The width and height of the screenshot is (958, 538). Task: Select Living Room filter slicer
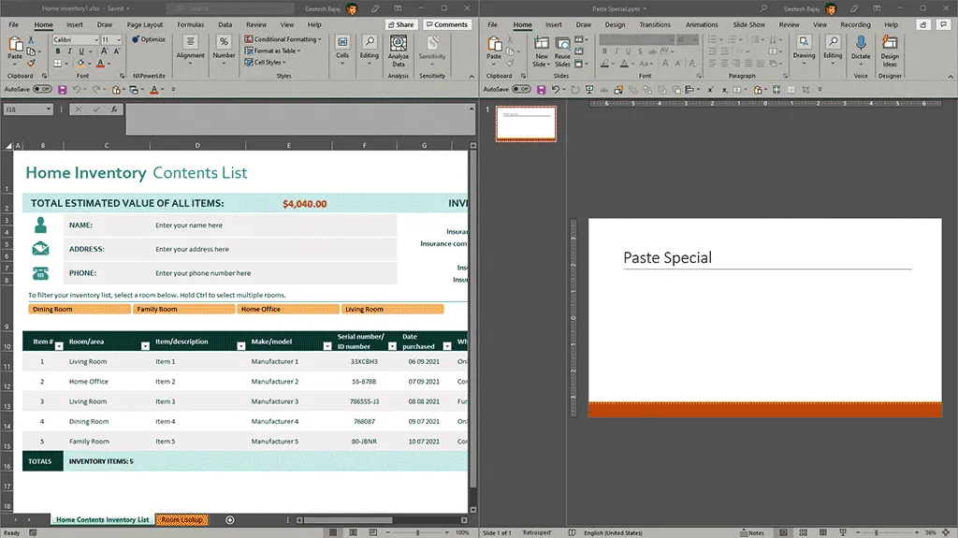pos(393,310)
